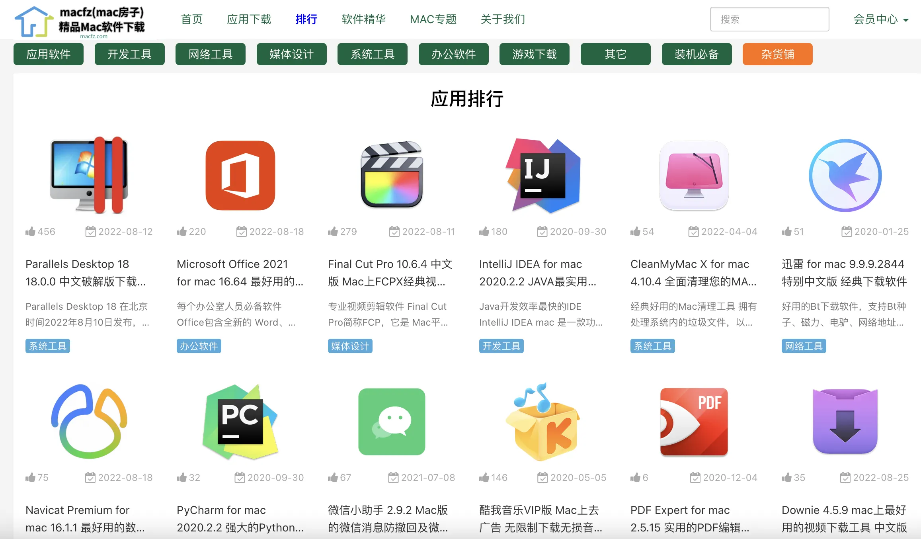The width and height of the screenshot is (921, 539).
Task: Open CleanMyMac X for mac title link
Action: 693,273
